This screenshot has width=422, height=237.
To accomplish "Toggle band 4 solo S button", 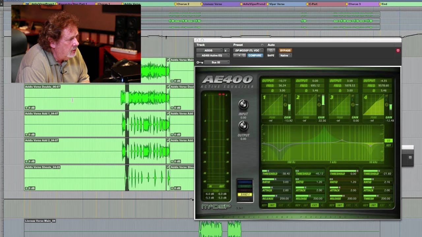I will [x=386, y=105].
